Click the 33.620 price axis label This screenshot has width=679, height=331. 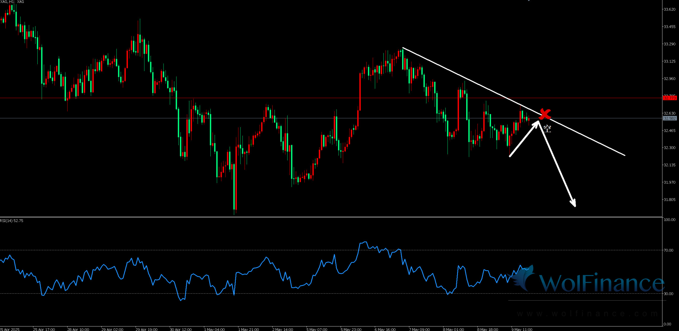point(669,9)
